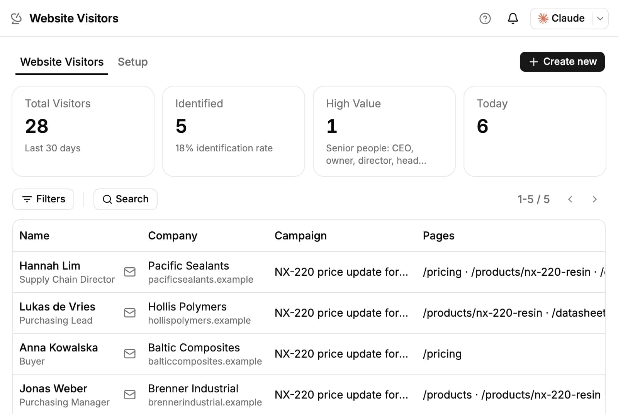Screen dimensions: 618x414
Task: Click the Pacific Sealants company cell
Action: tap(200, 272)
